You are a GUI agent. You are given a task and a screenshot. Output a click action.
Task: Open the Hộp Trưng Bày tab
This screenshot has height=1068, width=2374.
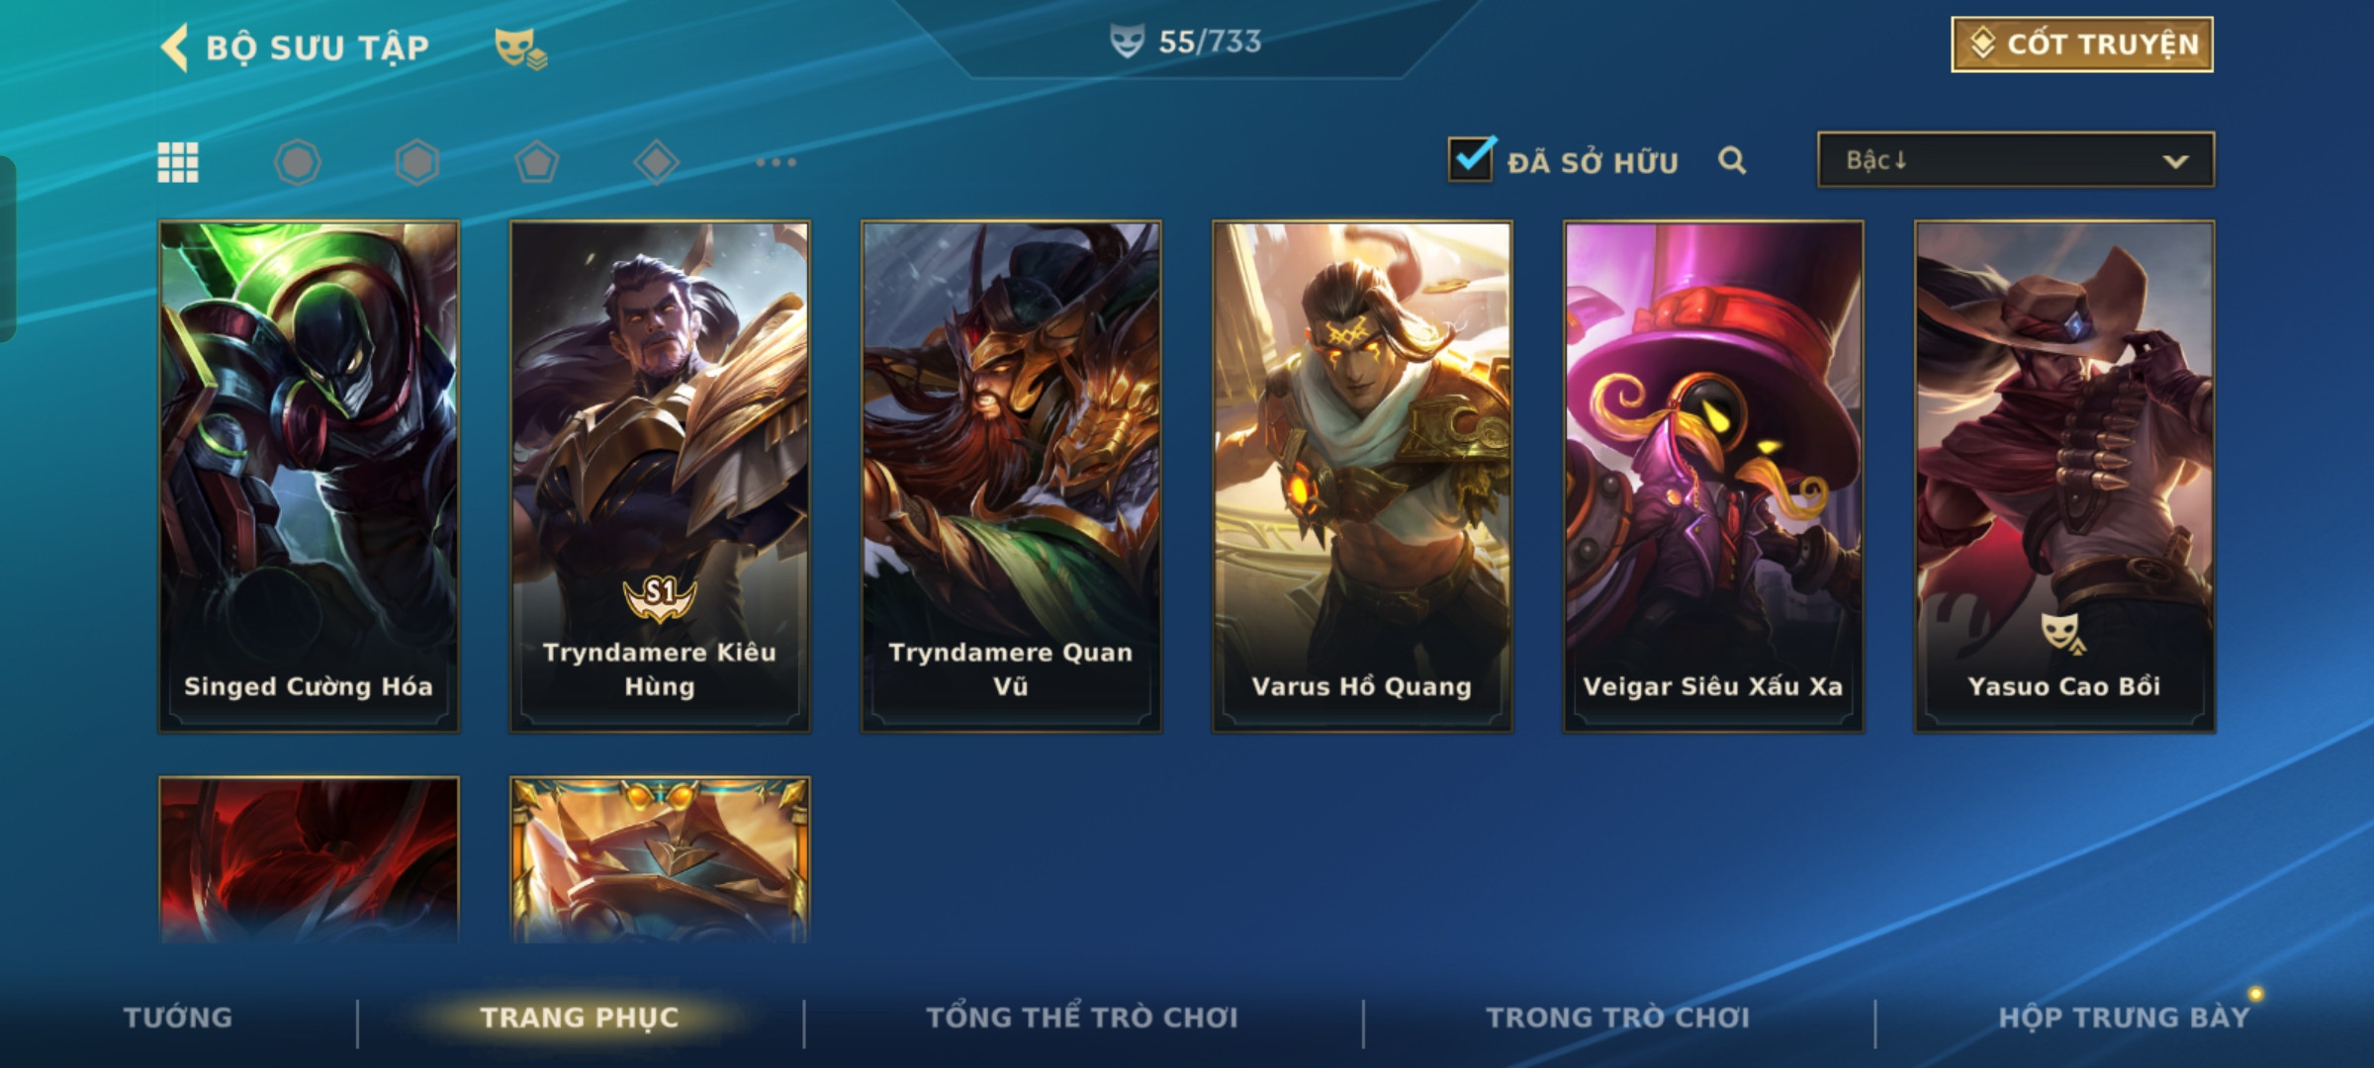pos(2124,1018)
